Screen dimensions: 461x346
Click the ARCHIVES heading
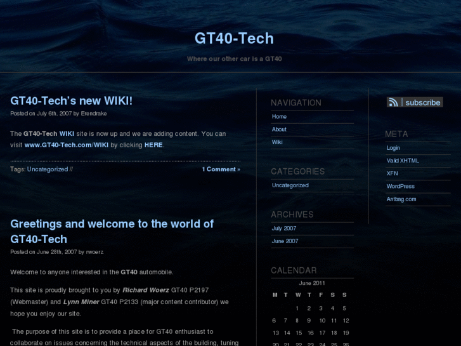[292, 215]
